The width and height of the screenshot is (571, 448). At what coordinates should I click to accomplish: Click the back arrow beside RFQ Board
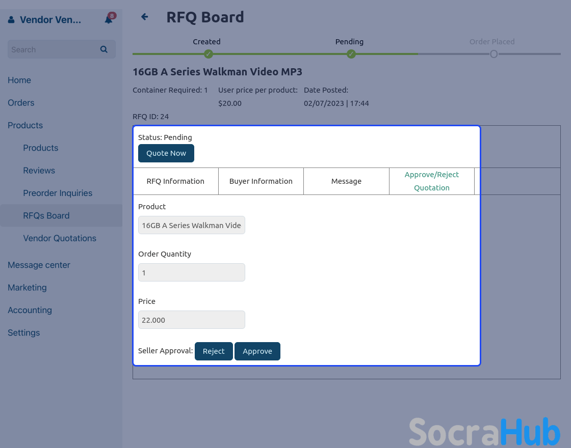[145, 17]
